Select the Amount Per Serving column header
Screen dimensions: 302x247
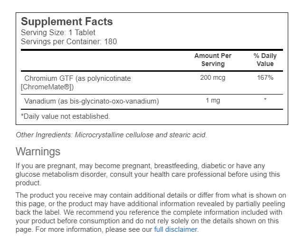click(213, 59)
